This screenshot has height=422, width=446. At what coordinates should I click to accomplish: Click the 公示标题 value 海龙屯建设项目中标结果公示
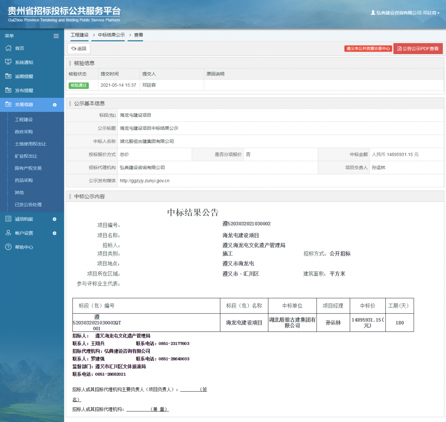(x=149, y=128)
